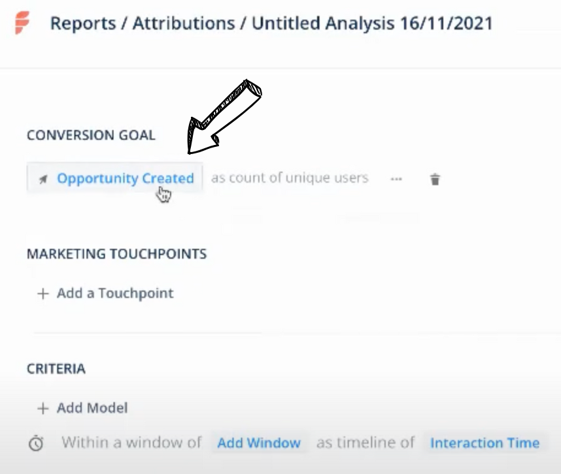Click the Untitled Analysis 16/11/2021 title
This screenshot has width=561, height=474.
point(372,24)
